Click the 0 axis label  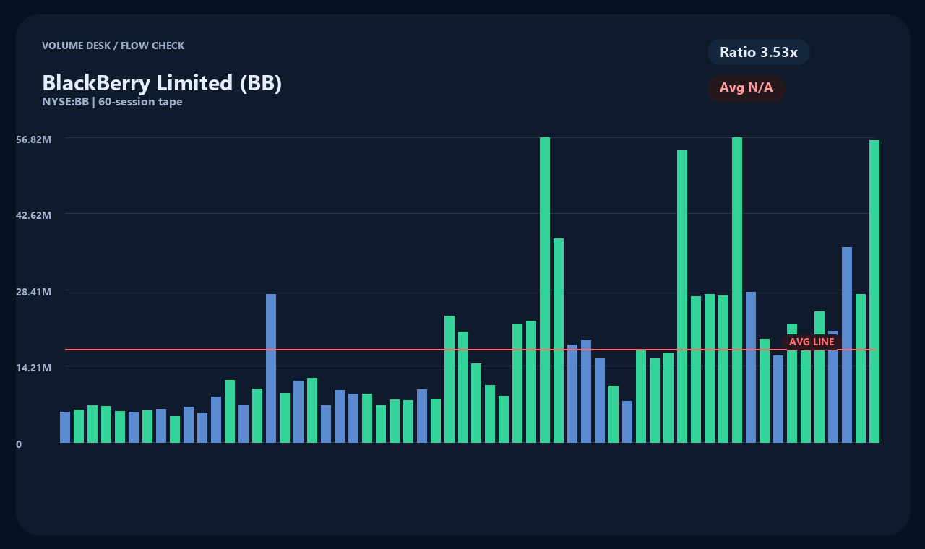click(x=19, y=444)
